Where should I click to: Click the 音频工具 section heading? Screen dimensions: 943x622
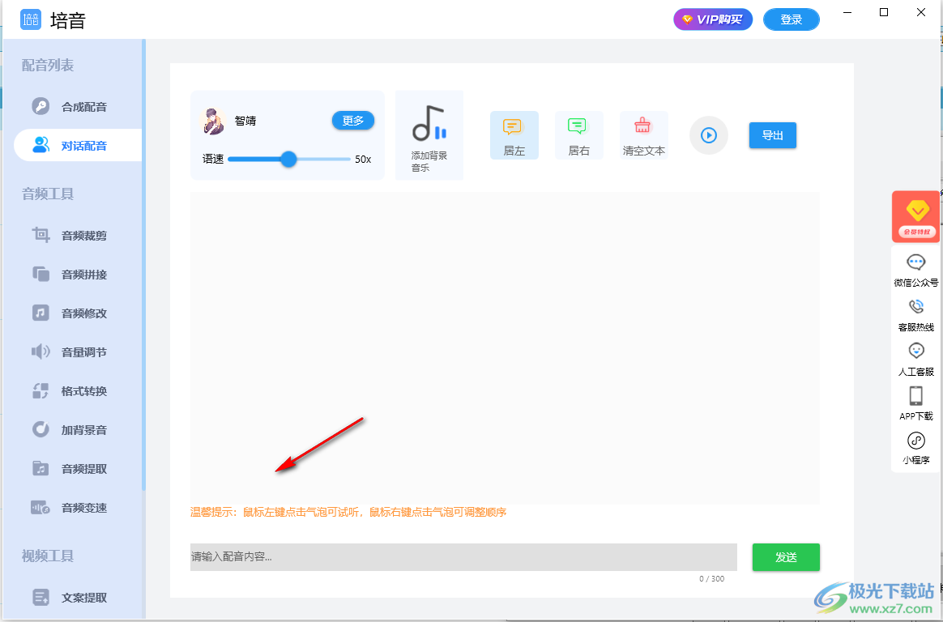coord(48,194)
